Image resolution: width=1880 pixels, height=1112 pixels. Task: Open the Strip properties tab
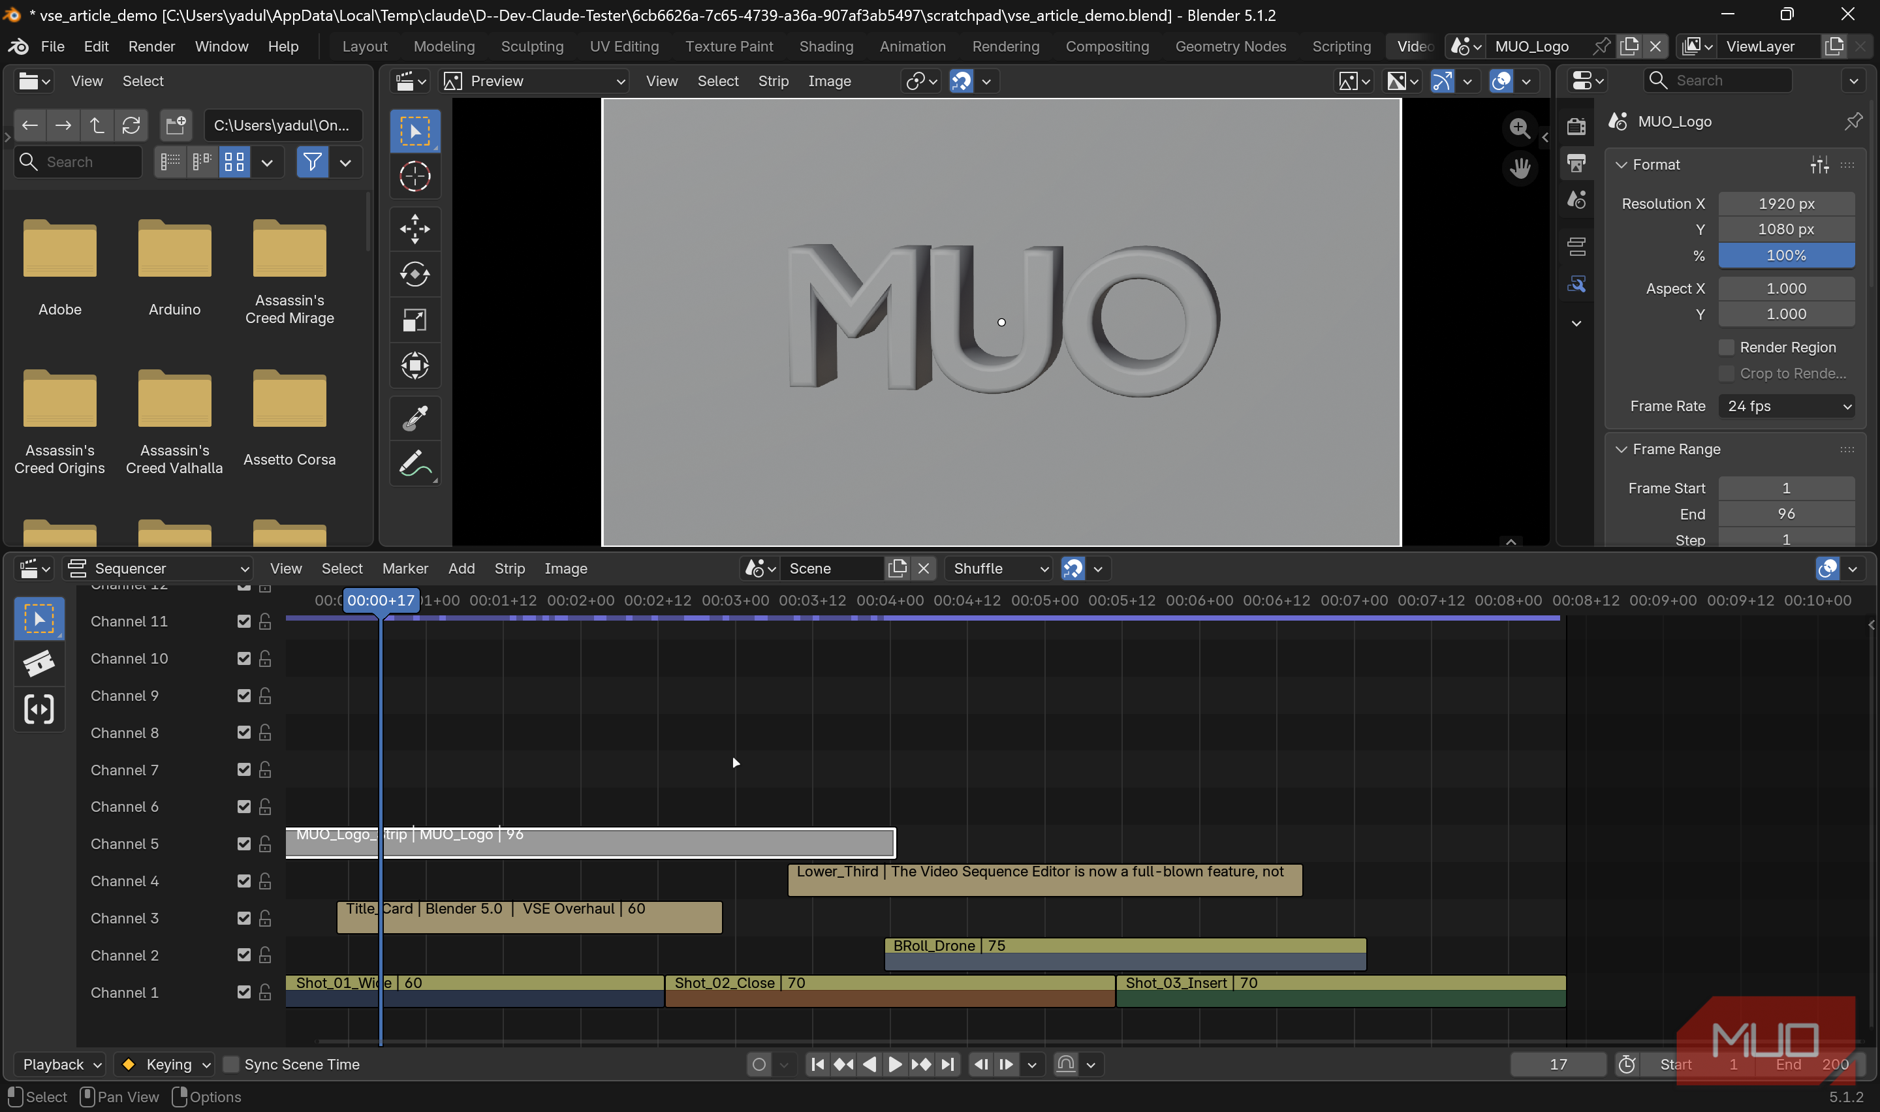coord(1576,246)
